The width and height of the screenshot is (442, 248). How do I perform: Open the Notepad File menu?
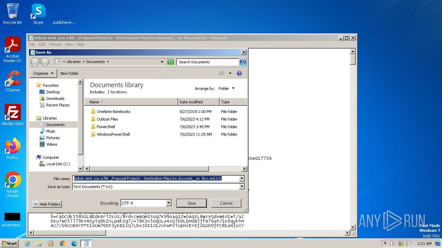[x=32, y=44]
